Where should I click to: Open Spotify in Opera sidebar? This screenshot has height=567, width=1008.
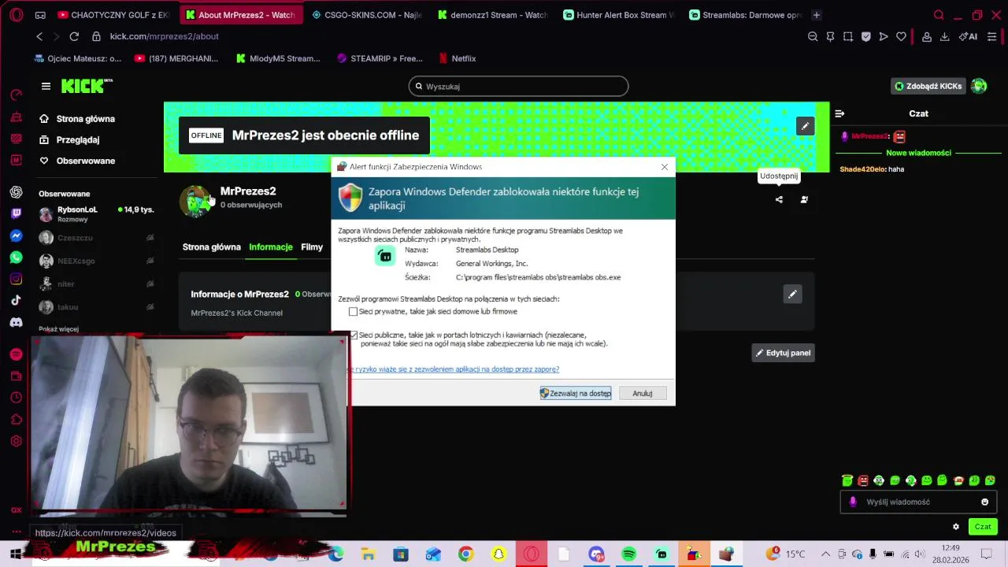tap(16, 354)
